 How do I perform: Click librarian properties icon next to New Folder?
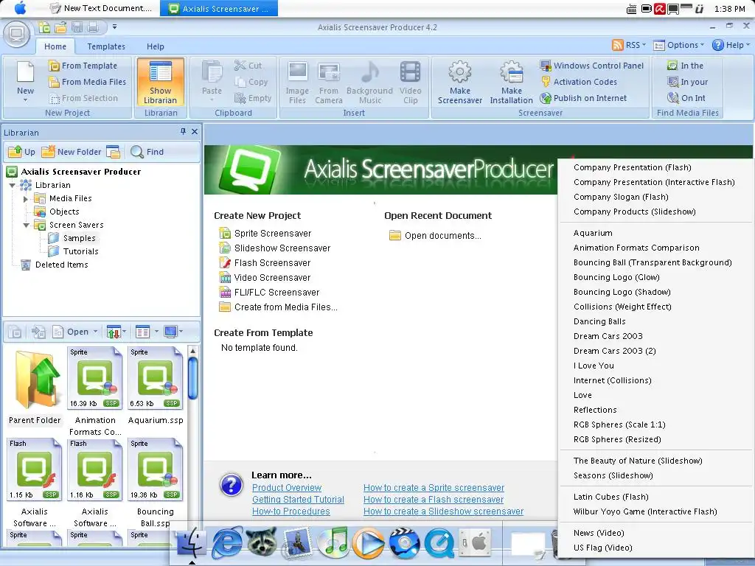point(113,152)
